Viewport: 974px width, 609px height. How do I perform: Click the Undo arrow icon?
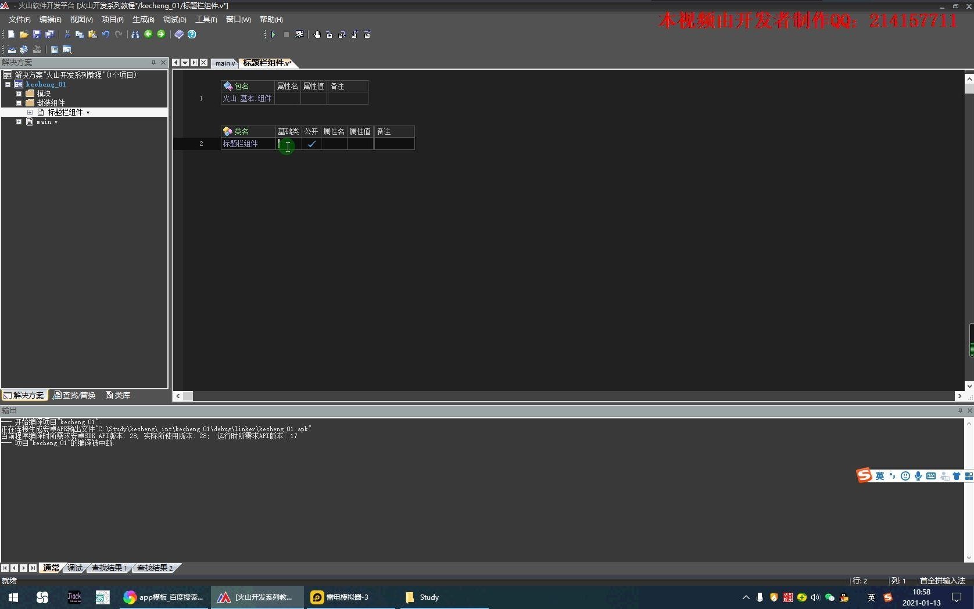tap(106, 35)
